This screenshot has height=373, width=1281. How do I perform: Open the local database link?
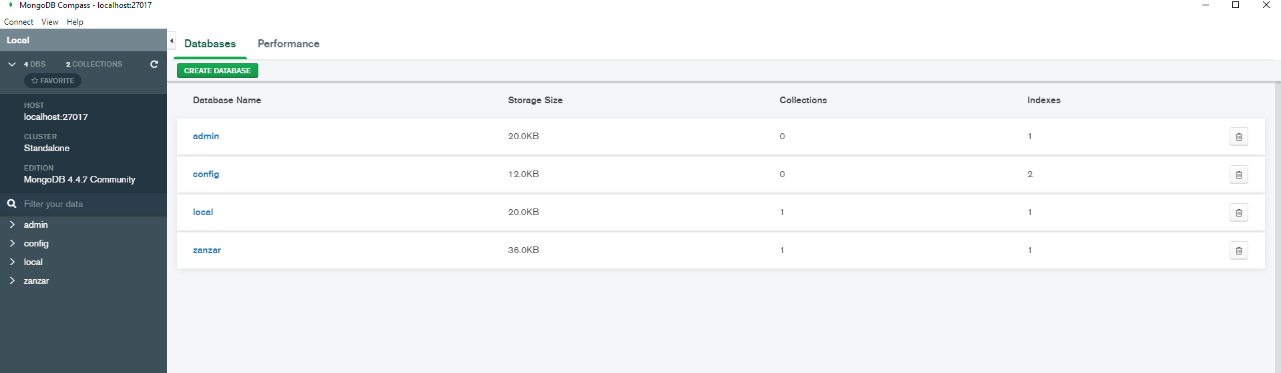[203, 212]
